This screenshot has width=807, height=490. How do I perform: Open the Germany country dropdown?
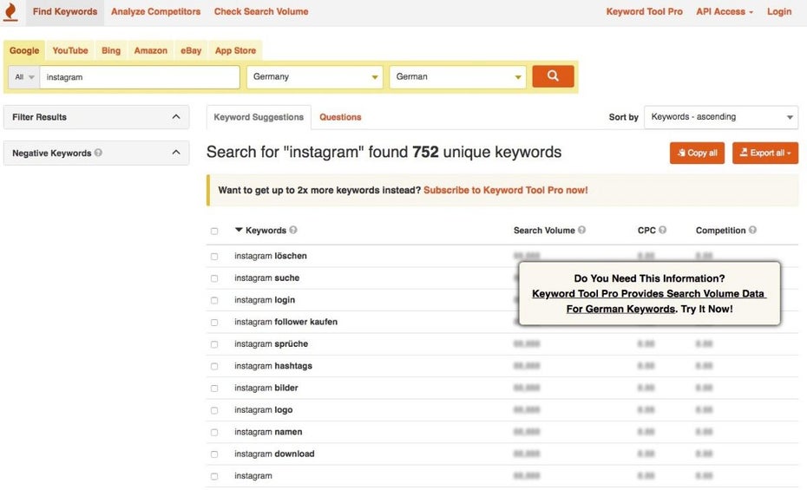point(314,77)
